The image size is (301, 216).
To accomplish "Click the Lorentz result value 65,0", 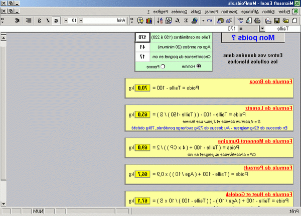I will pos(142,114).
